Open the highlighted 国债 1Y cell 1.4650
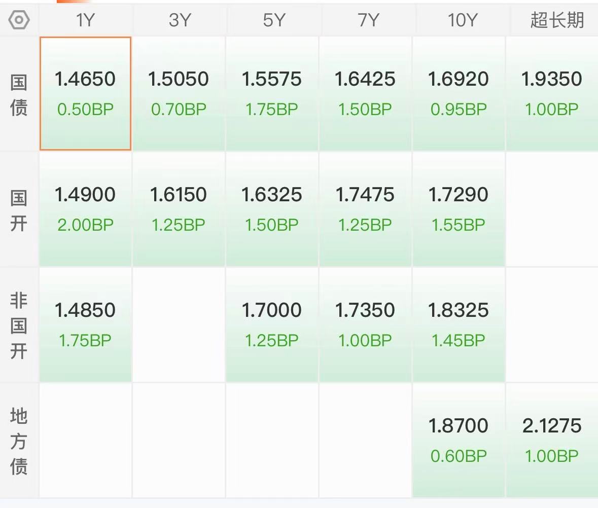 pos(85,93)
